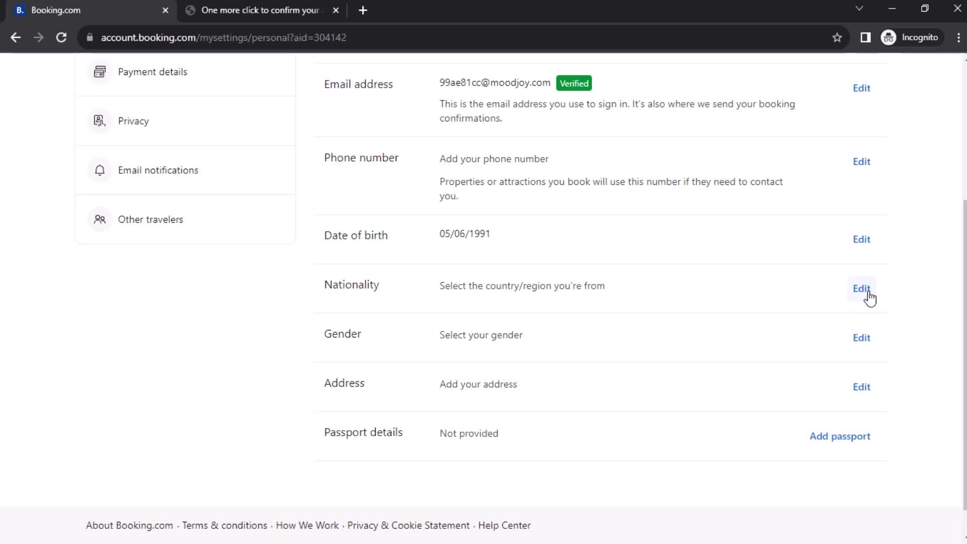Expand the second browser tab
This screenshot has height=544, width=967.
tap(259, 10)
